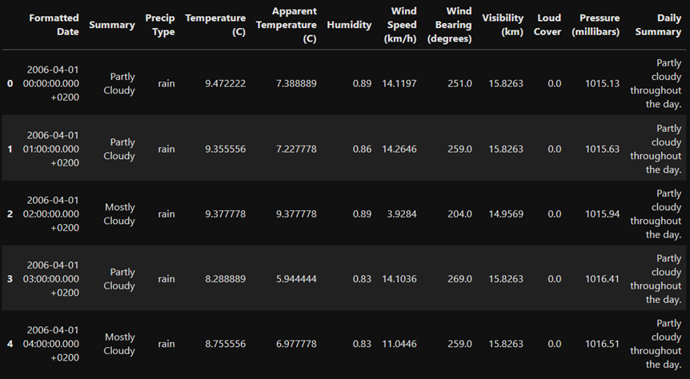Click the pressure value 1015.13

point(602,84)
